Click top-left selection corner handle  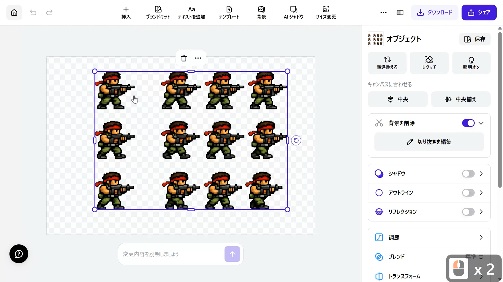point(95,71)
